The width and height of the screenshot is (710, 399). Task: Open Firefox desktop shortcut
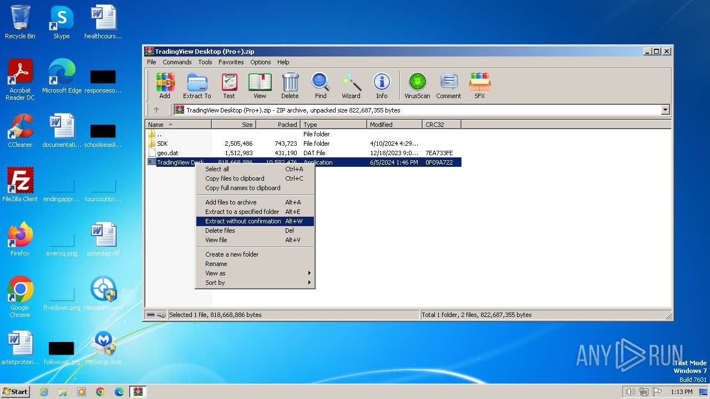coord(20,240)
